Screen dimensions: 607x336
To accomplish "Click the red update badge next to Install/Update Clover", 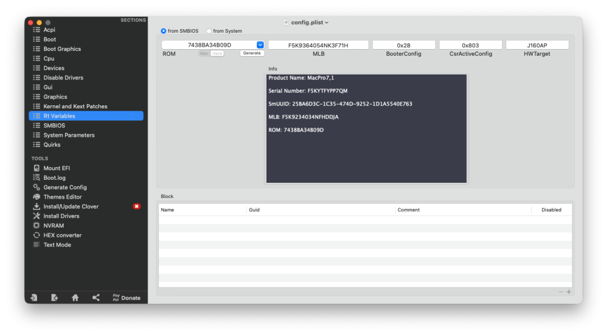I will coord(136,206).
